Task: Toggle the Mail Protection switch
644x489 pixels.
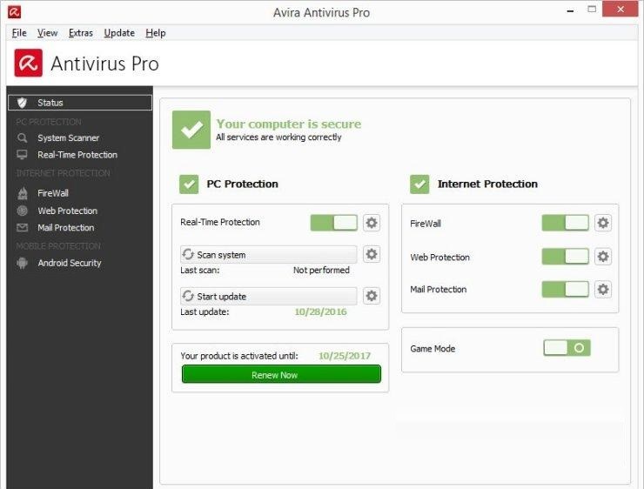Action: pyautogui.click(x=565, y=290)
